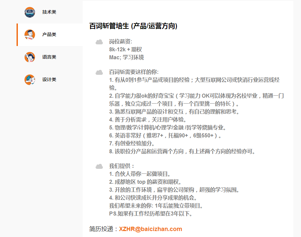Click the Mac; 学习环境 line
Image resolution: width=301 pixels, height=237 pixels.
(x=126, y=57)
